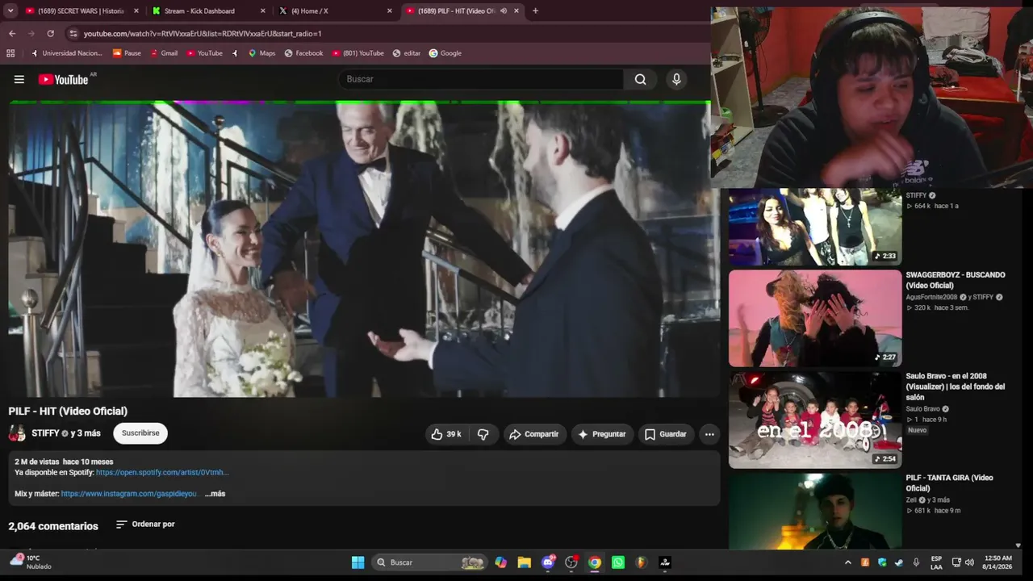Screen dimensions: 1033x581
Task: Open the (801) YouTube bookmark
Action: tap(358, 53)
